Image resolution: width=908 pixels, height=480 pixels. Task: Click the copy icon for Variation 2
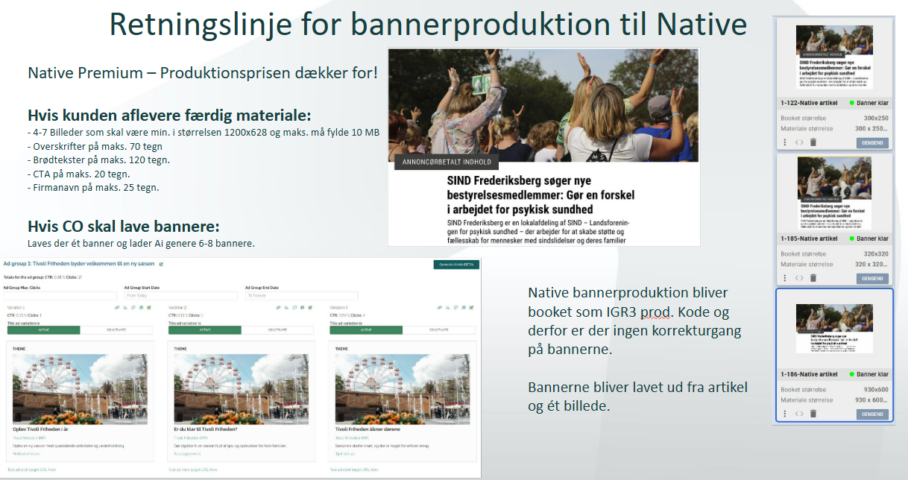coord(294,308)
